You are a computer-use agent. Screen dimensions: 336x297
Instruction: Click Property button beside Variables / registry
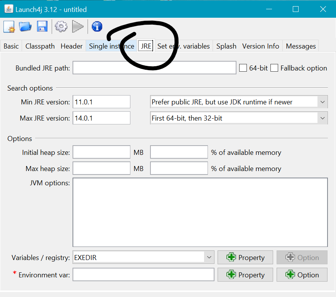[x=245, y=257]
